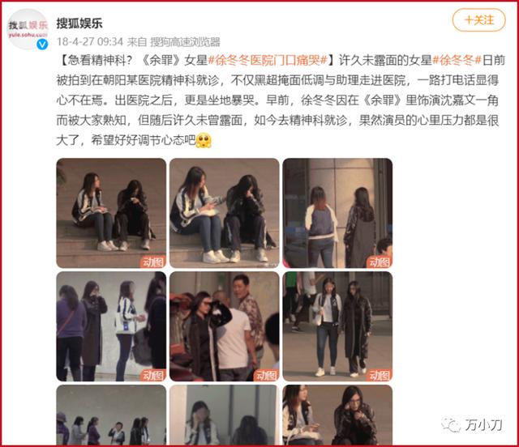The width and height of the screenshot is (519, 447).
Task: Click the post timestamp 18-4-27 09:34
Action: click(x=90, y=42)
